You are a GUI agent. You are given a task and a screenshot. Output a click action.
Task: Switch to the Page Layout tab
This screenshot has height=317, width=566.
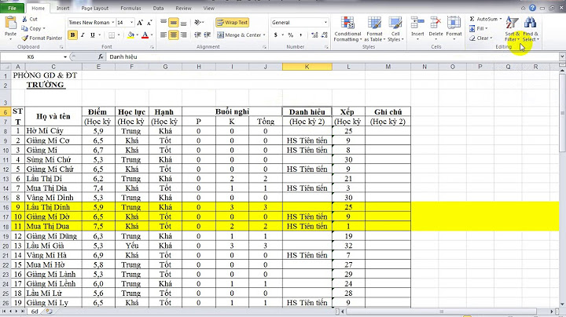[95, 8]
